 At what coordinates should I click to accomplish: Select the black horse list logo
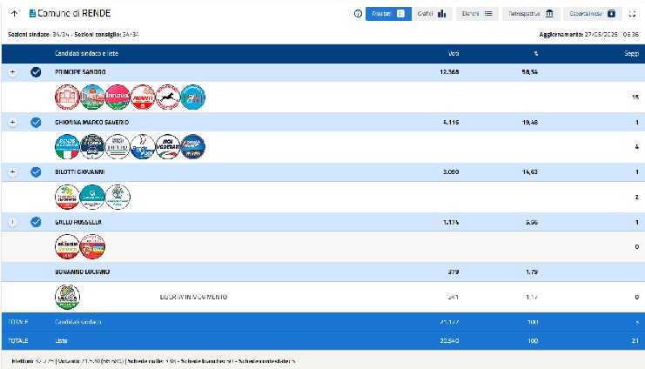tap(167, 97)
